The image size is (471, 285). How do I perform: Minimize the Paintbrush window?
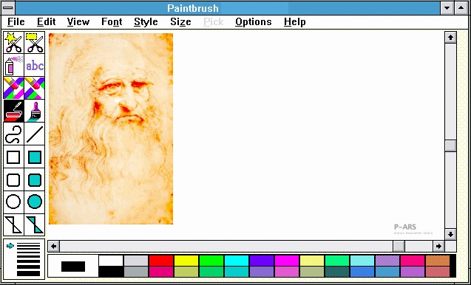[447, 8]
